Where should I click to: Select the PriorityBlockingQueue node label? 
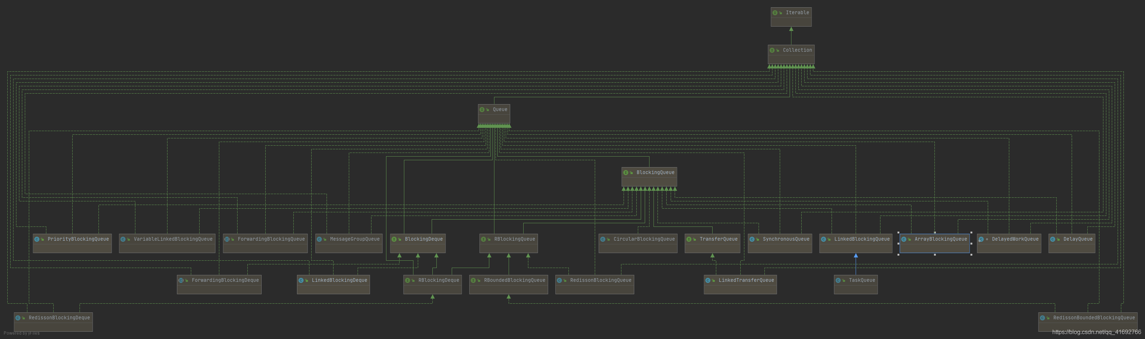coord(78,239)
